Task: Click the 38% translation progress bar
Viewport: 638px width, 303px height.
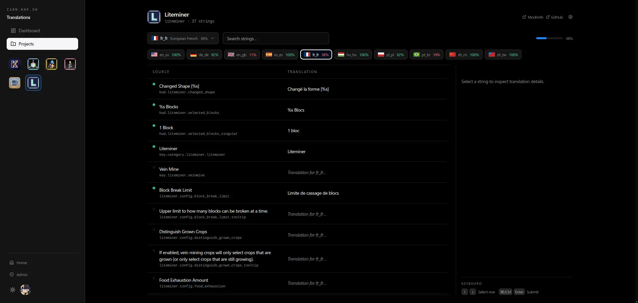Action: (x=549, y=38)
